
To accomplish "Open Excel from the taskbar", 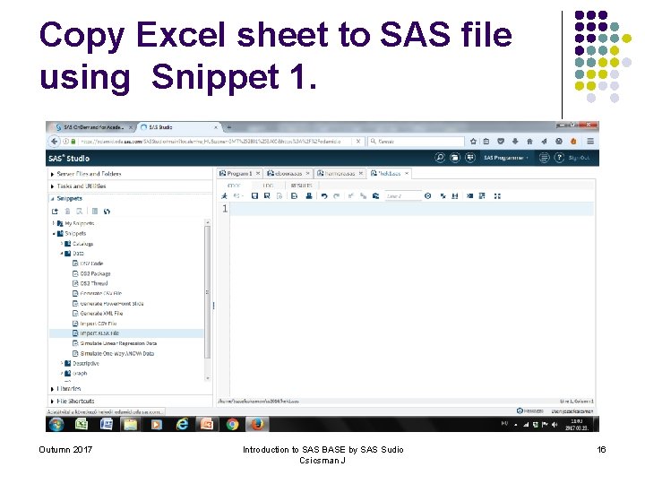I will click(x=82, y=424).
